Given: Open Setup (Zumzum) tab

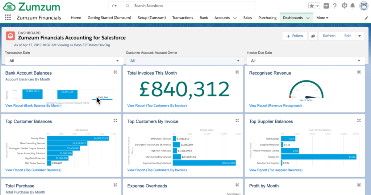Looking at the screenshot, I should [x=152, y=18].
